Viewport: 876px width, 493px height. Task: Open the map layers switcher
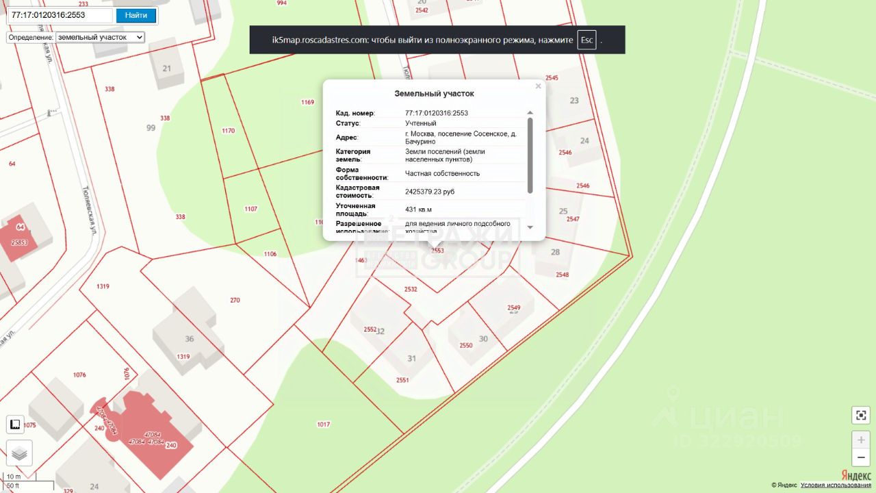pyautogui.click(x=19, y=453)
